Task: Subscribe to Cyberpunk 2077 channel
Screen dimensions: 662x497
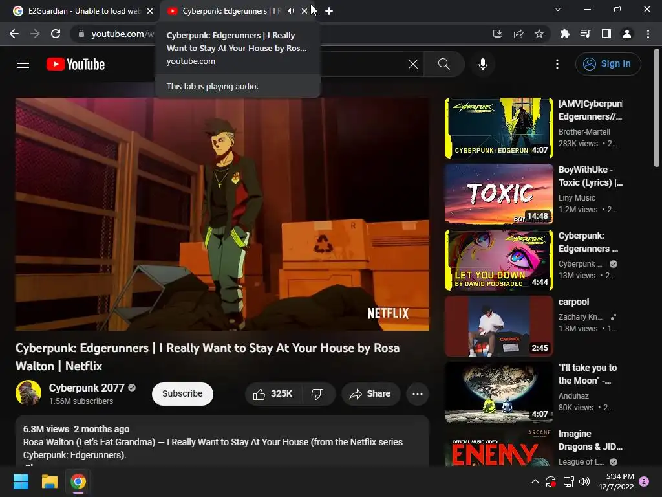Action: 182,394
